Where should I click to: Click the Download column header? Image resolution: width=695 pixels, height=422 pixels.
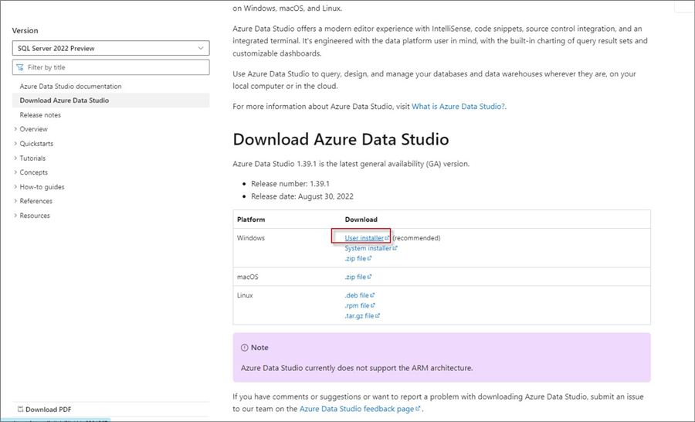pos(361,220)
